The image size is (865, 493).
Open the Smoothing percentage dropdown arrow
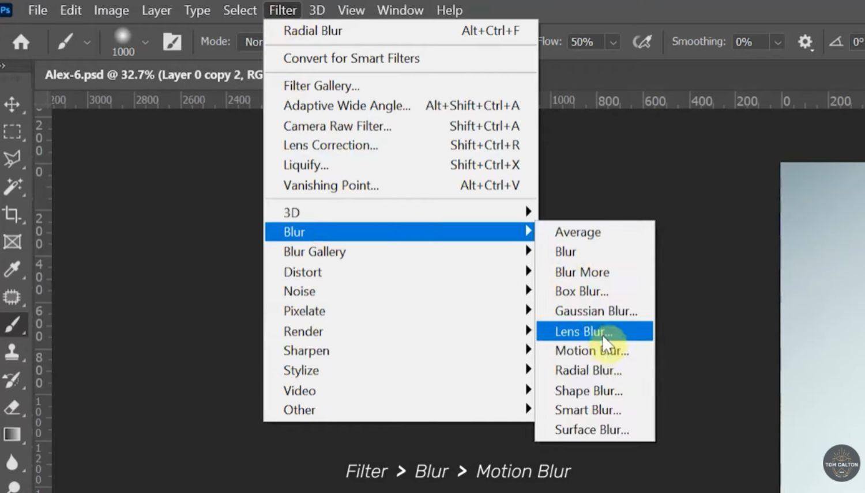[x=777, y=42]
